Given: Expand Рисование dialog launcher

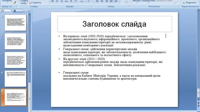Looking at the screenshot, I should pyautogui.click(x=178, y=6).
